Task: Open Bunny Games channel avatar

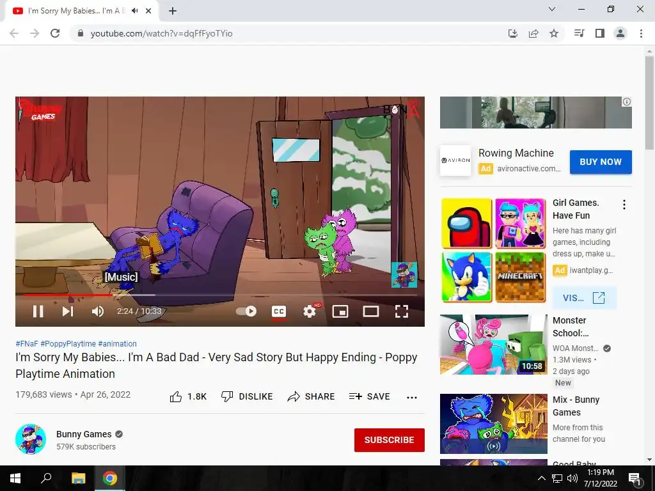Action: coord(31,439)
